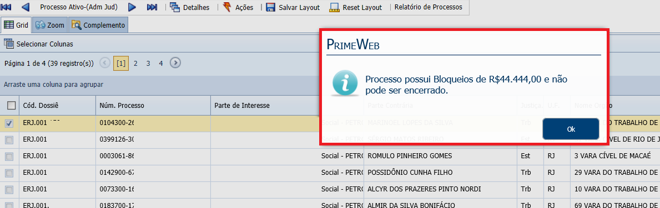Uncheck the 0104300 process row checkbox

(x=9, y=123)
